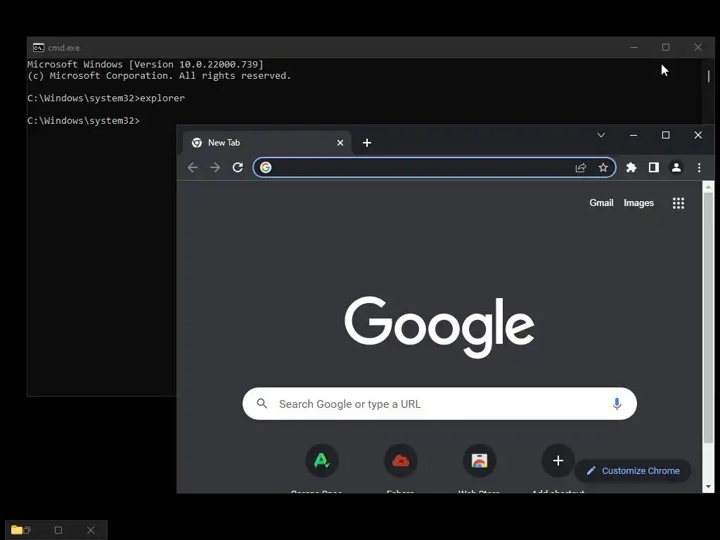This screenshot has height=540, width=720.
Task: Open Google apps grid
Action: (x=679, y=203)
